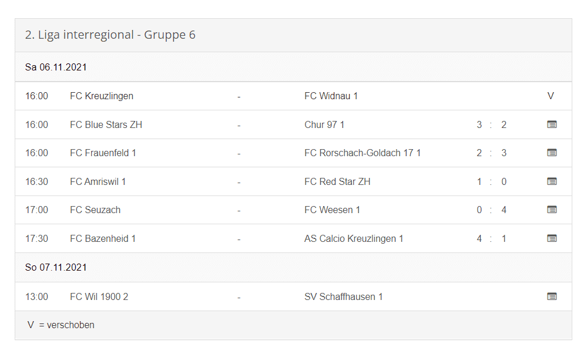Select the So 07.11.2021 date row
The height and width of the screenshot is (354, 587).
(x=56, y=267)
